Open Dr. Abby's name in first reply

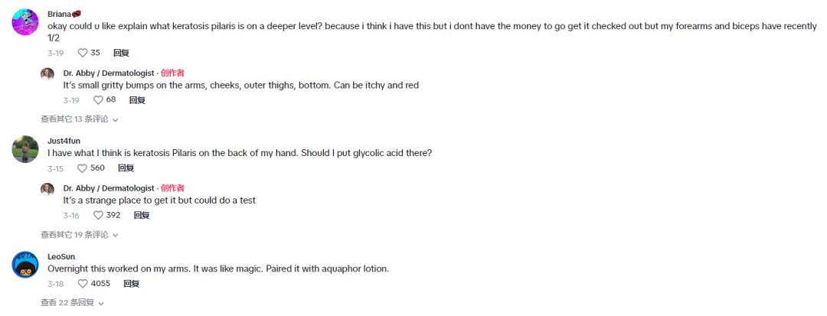tap(109, 73)
